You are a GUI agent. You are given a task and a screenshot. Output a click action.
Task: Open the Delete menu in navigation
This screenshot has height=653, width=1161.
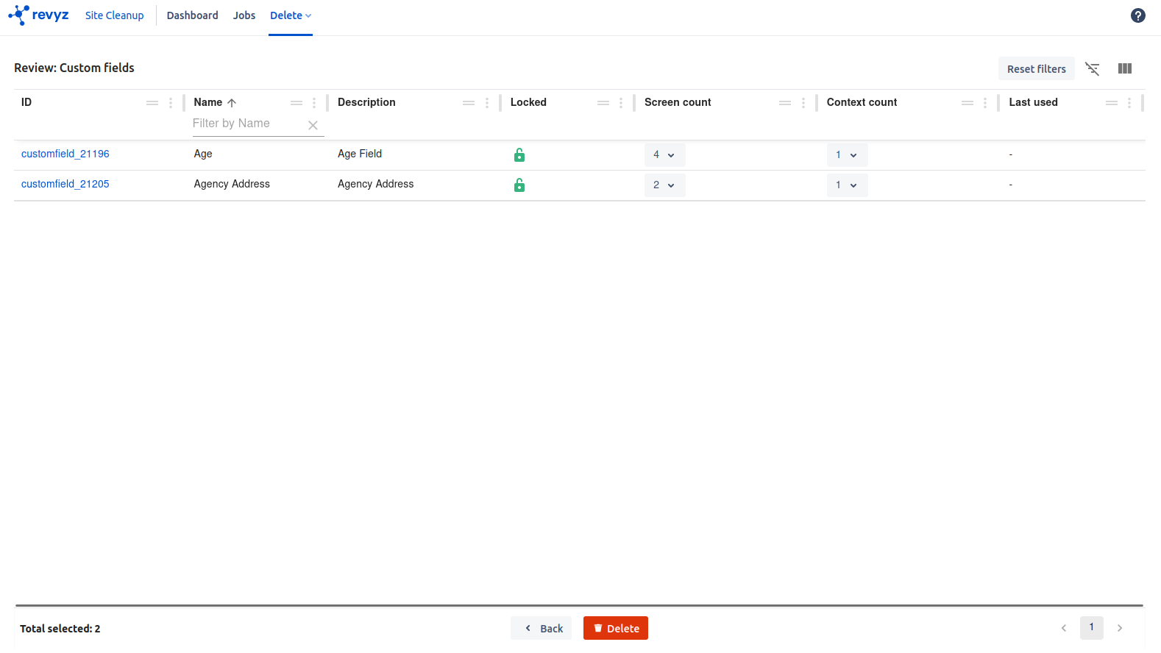coord(291,15)
